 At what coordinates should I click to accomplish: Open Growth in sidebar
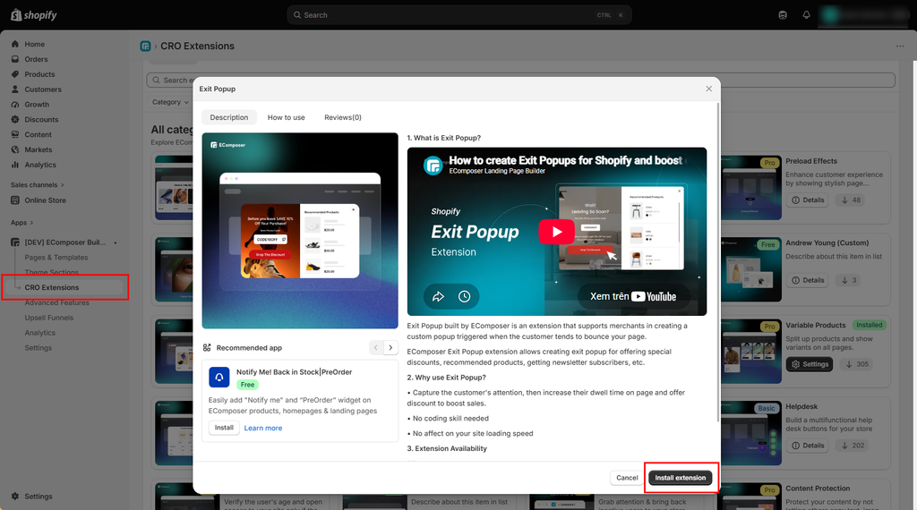tap(37, 105)
